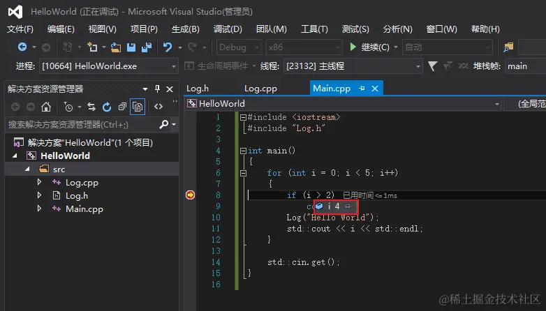The height and width of the screenshot is (311, 546).
Task: Click the navigate backward arrow in main toolbar
Action: pyautogui.click(x=22, y=47)
